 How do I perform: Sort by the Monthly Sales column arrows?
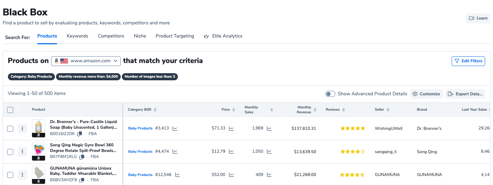271,110
